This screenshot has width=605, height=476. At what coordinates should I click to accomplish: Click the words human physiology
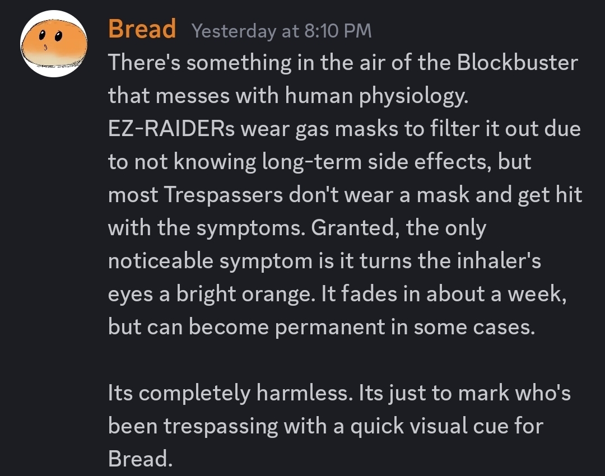(x=375, y=96)
